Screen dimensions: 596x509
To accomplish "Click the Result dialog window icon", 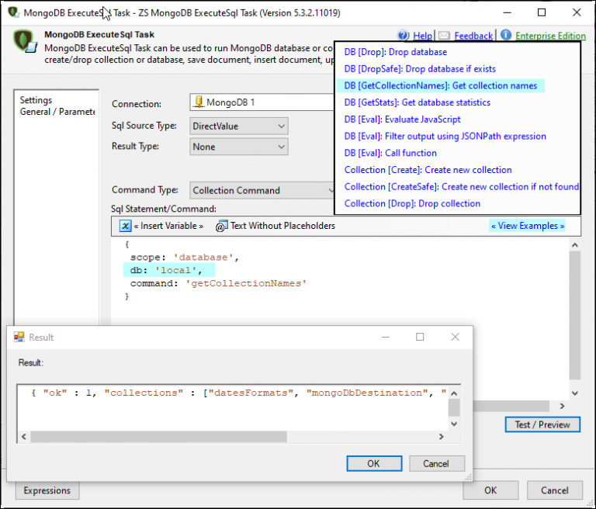I will click(19, 337).
